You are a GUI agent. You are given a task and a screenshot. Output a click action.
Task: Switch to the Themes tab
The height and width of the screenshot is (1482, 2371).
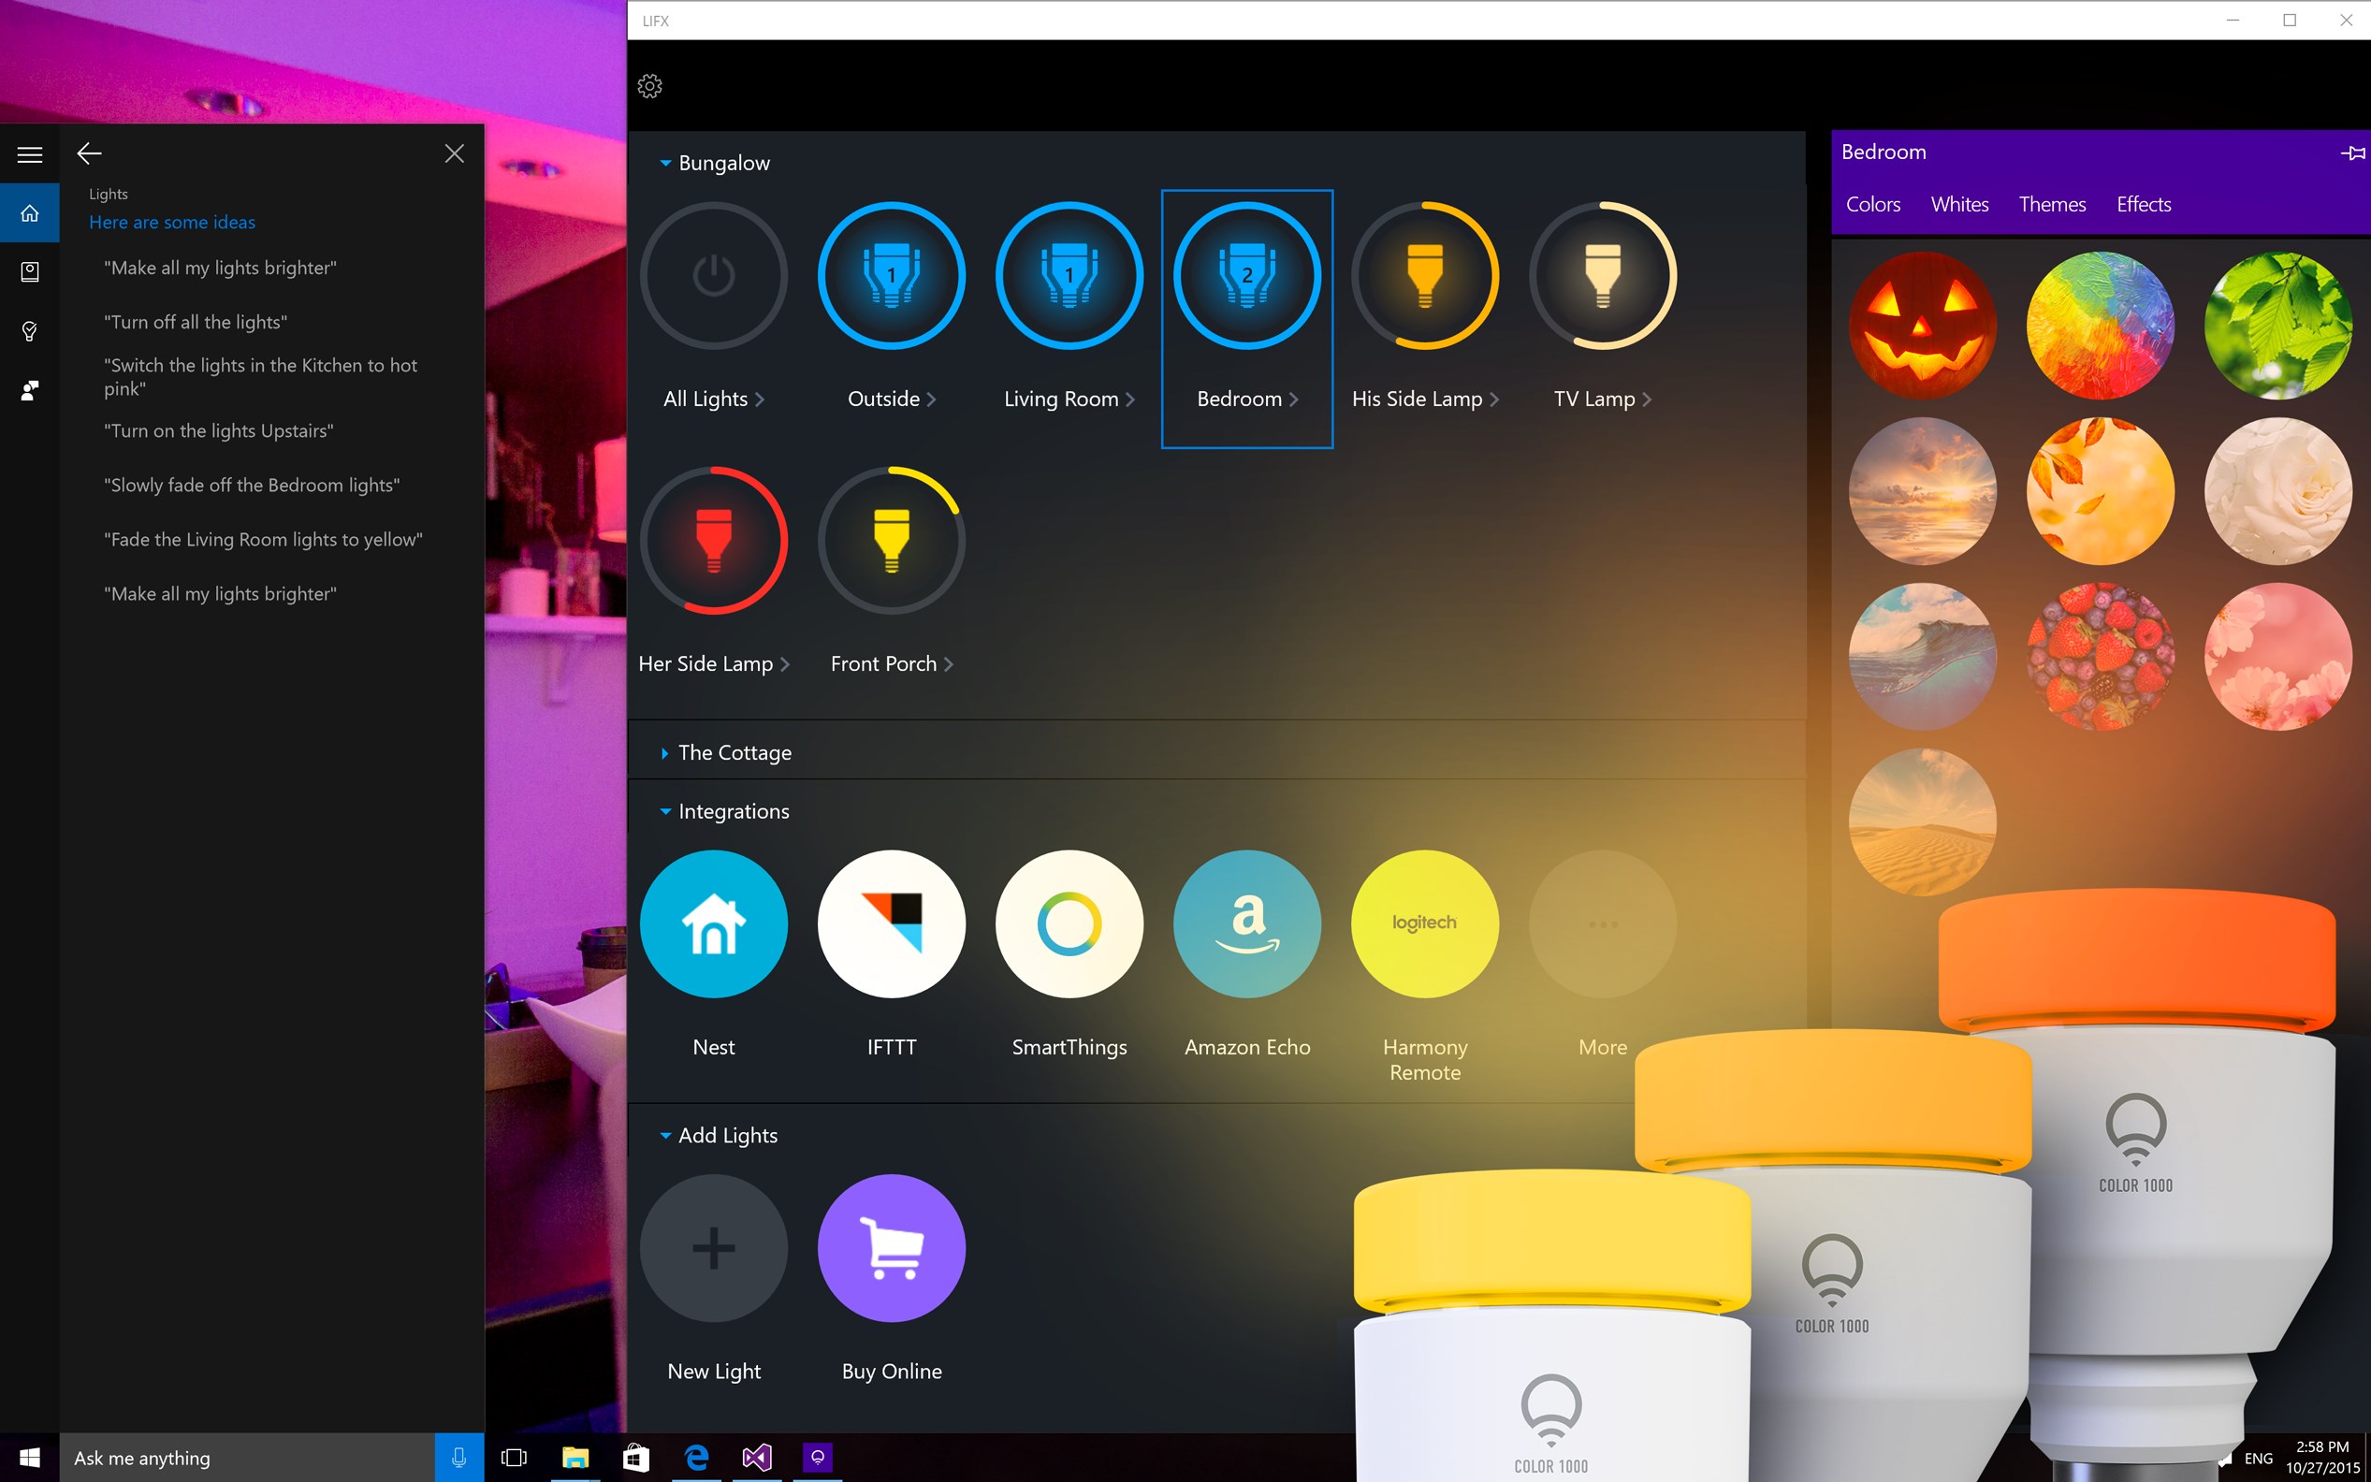pos(2052,204)
